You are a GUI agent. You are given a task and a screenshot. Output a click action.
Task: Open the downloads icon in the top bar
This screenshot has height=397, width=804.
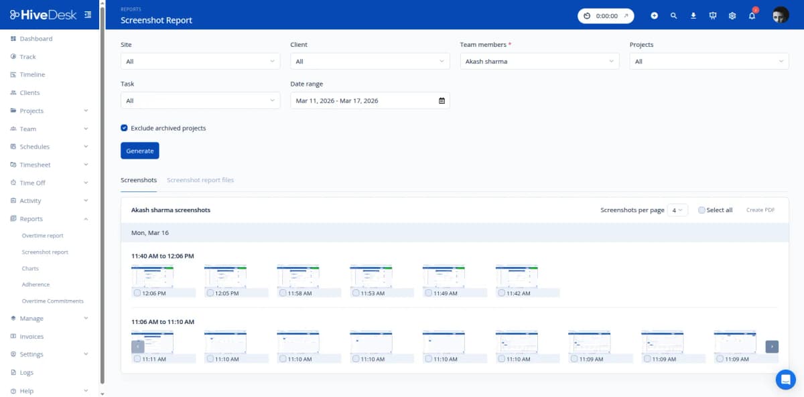pos(693,15)
